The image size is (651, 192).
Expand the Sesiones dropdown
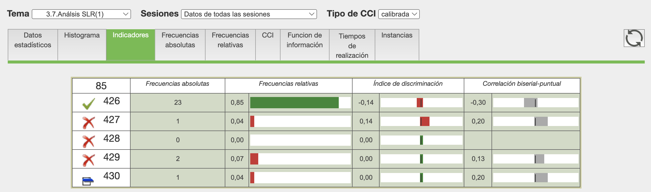pyautogui.click(x=249, y=14)
